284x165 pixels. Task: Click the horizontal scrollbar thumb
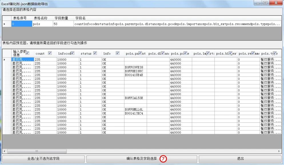click(x=37, y=151)
